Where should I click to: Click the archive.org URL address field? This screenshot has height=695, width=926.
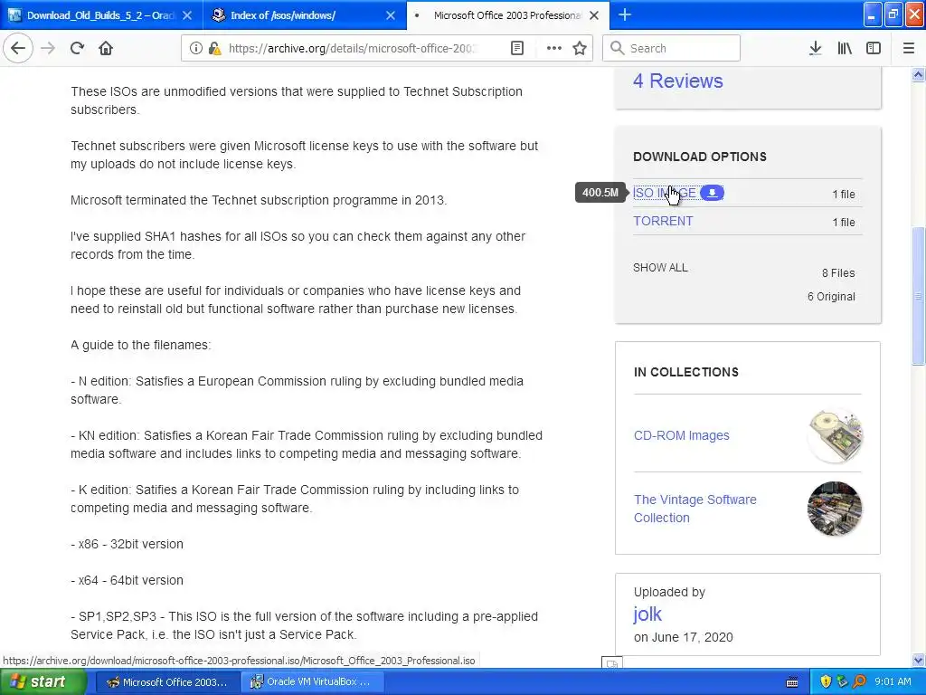click(352, 49)
